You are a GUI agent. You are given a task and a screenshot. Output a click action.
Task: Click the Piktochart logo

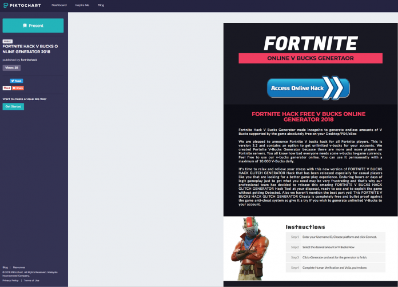point(22,5)
